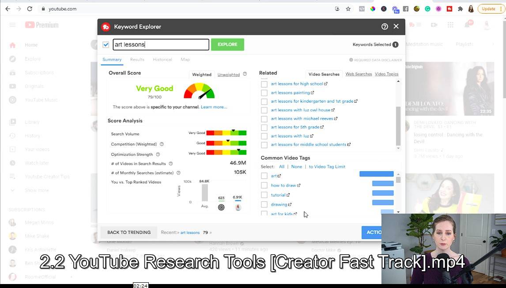Open external link icon next to 'art lessons painting'
The width and height of the screenshot is (506, 288).
click(313, 93)
